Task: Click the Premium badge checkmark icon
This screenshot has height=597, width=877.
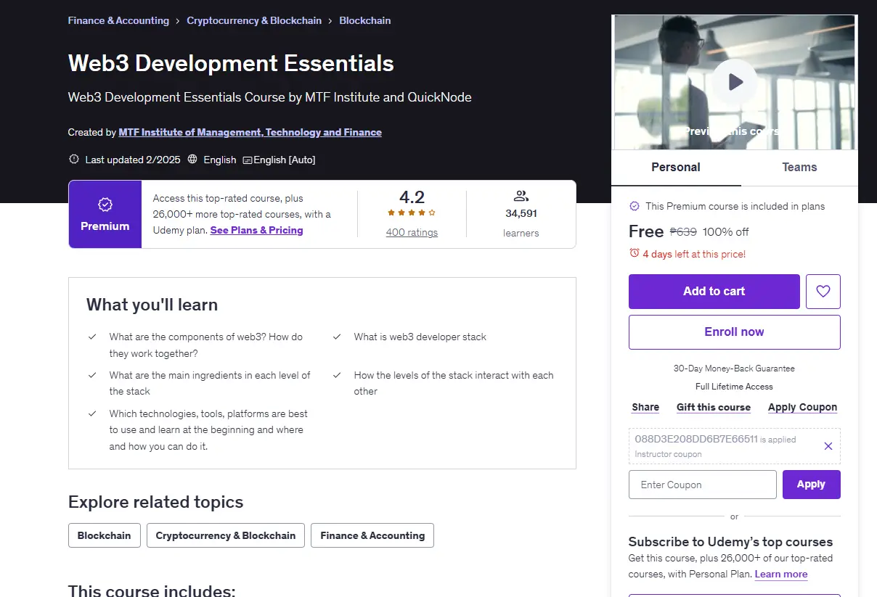Action: coord(105,205)
